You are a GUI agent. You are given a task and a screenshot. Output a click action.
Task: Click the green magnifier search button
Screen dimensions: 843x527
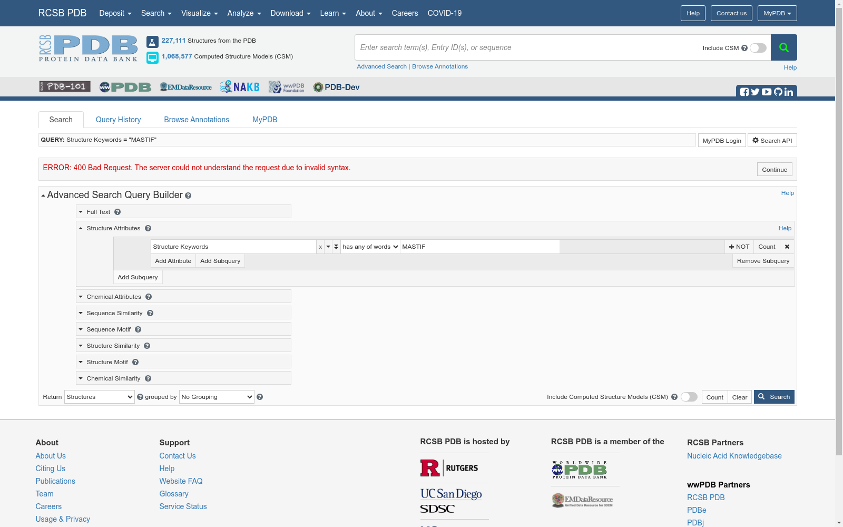[x=783, y=47]
